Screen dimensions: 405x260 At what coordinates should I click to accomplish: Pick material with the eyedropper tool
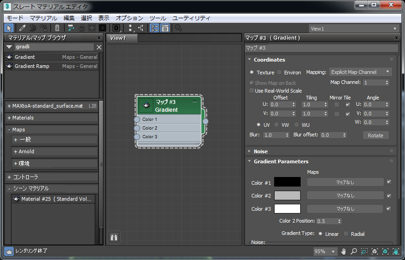click(22, 28)
